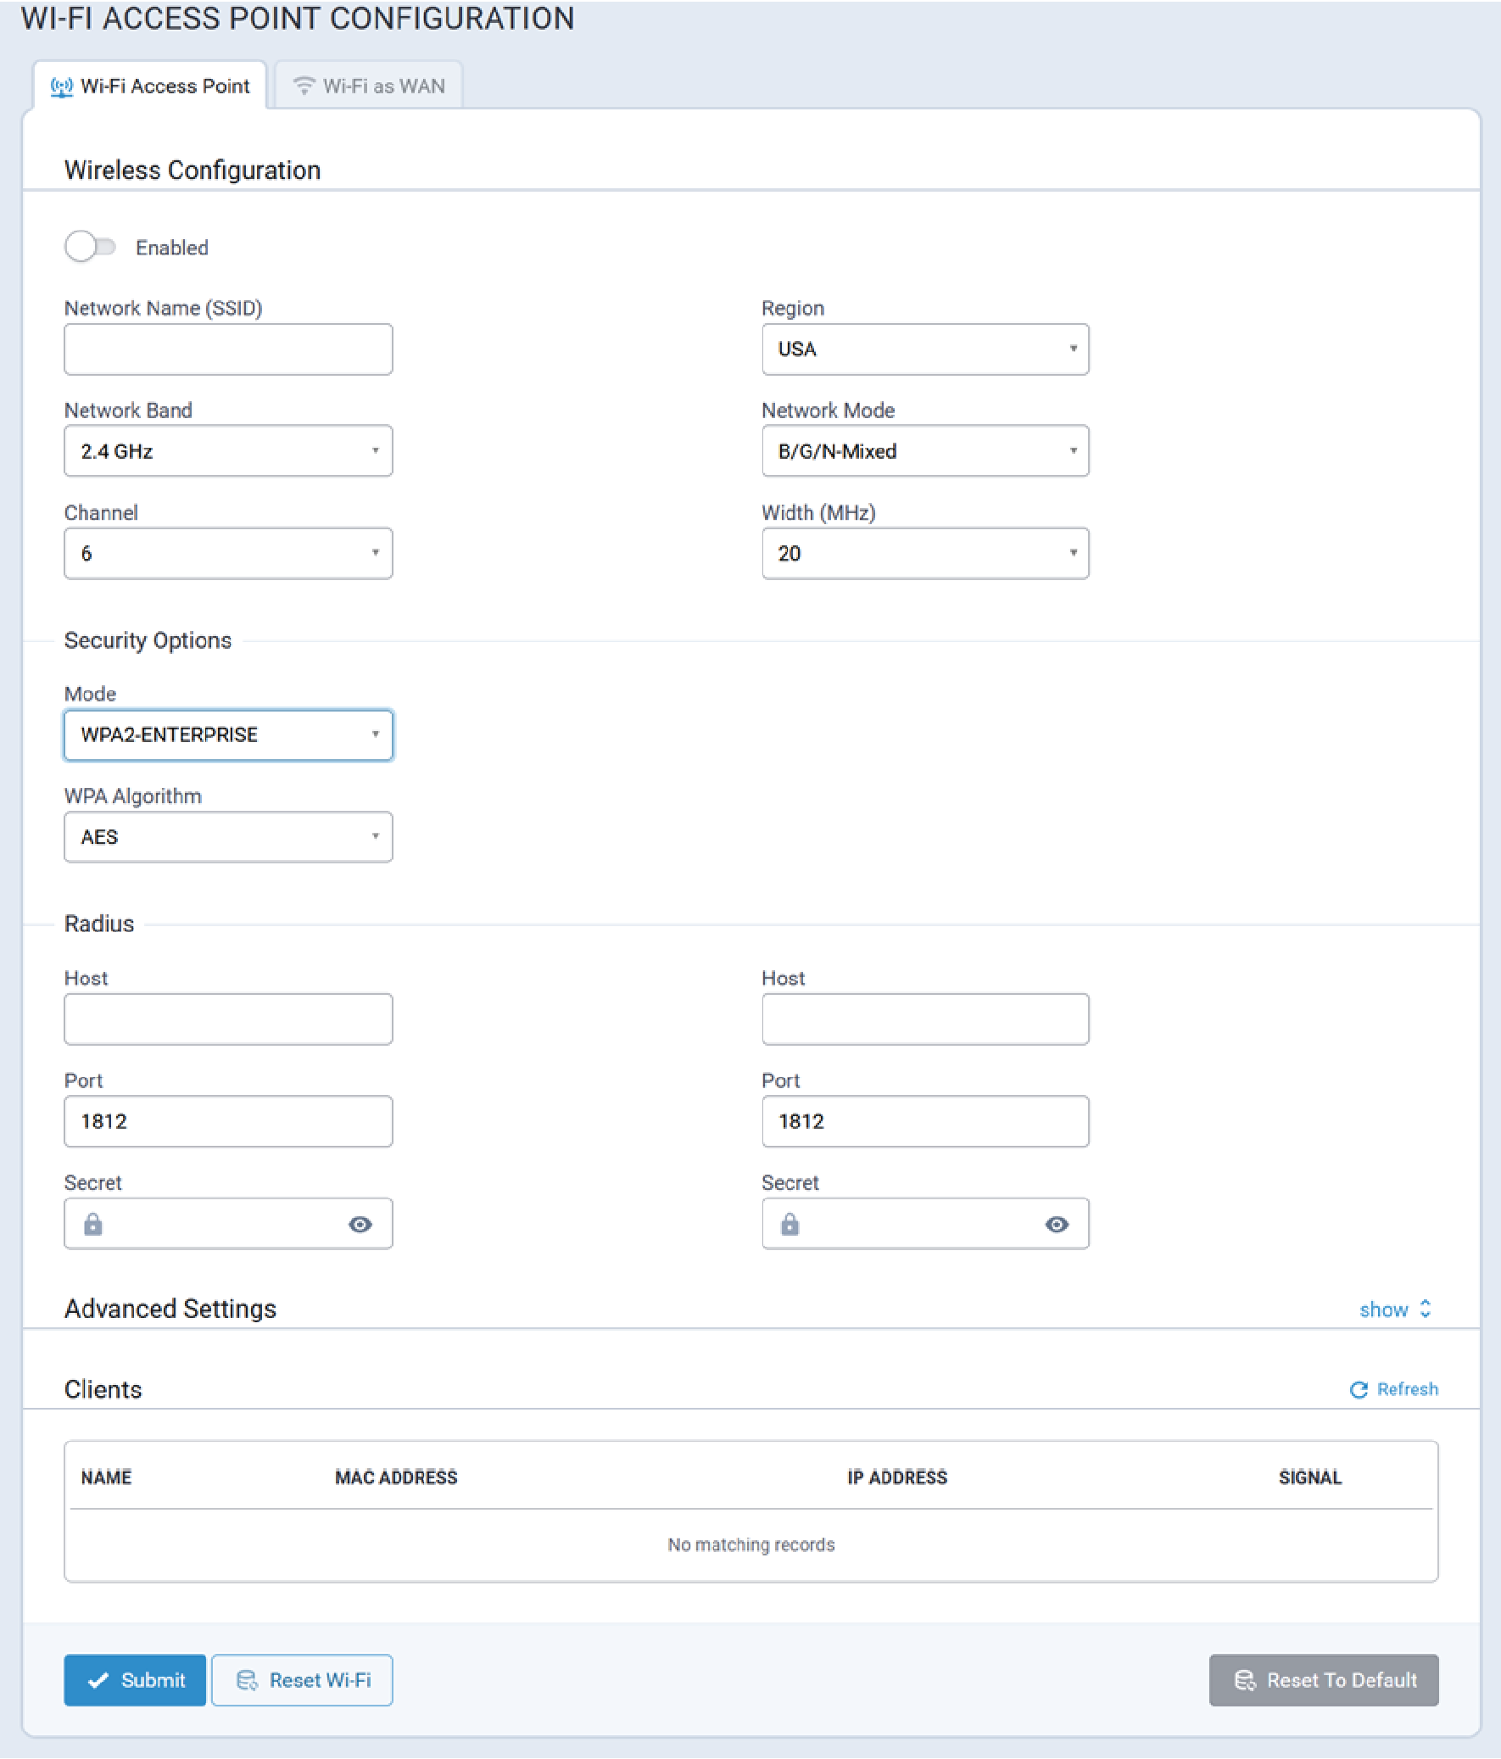Open the Network Band dropdown

[228, 451]
